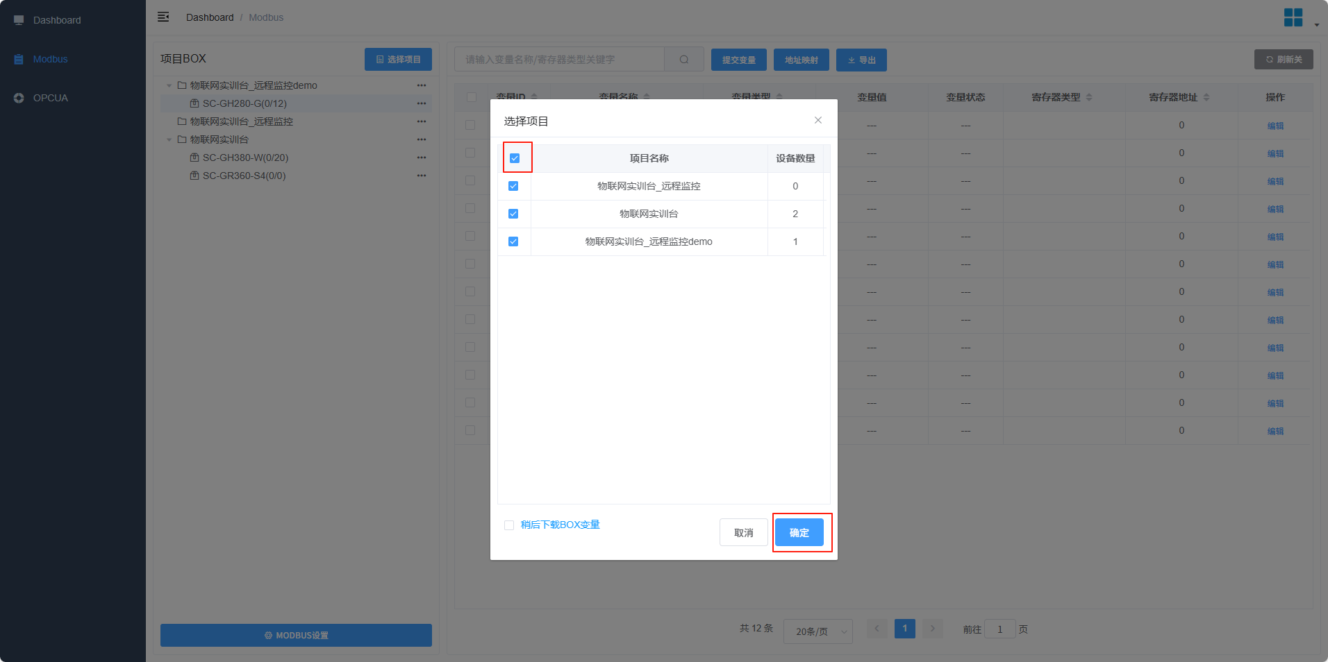Open more options for SC-GH380-W device

pyautogui.click(x=421, y=158)
